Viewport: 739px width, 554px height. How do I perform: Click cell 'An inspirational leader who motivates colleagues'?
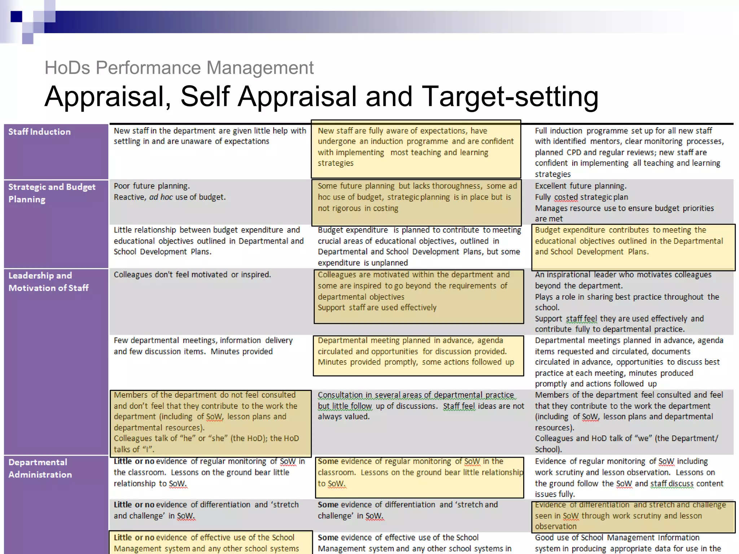632,302
